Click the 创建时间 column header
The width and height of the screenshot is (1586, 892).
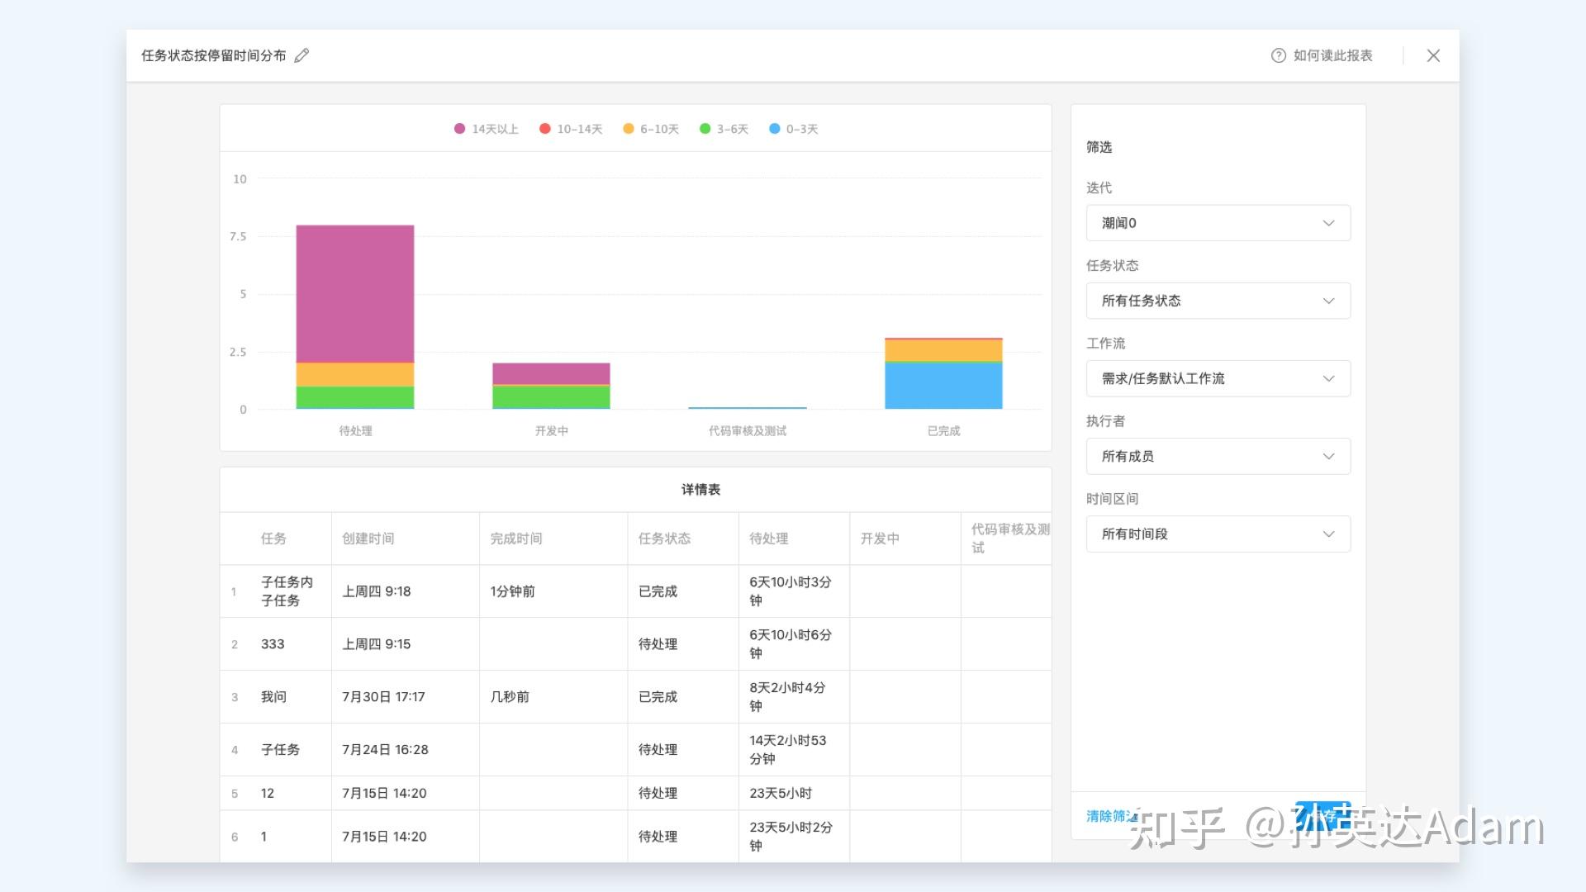368,539
